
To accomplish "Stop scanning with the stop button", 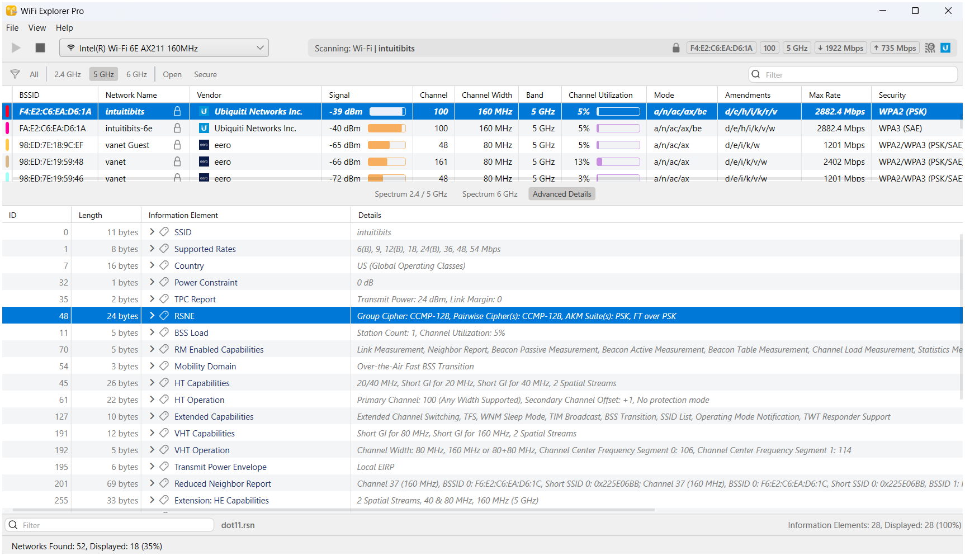I will pyautogui.click(x=40, y=48).
